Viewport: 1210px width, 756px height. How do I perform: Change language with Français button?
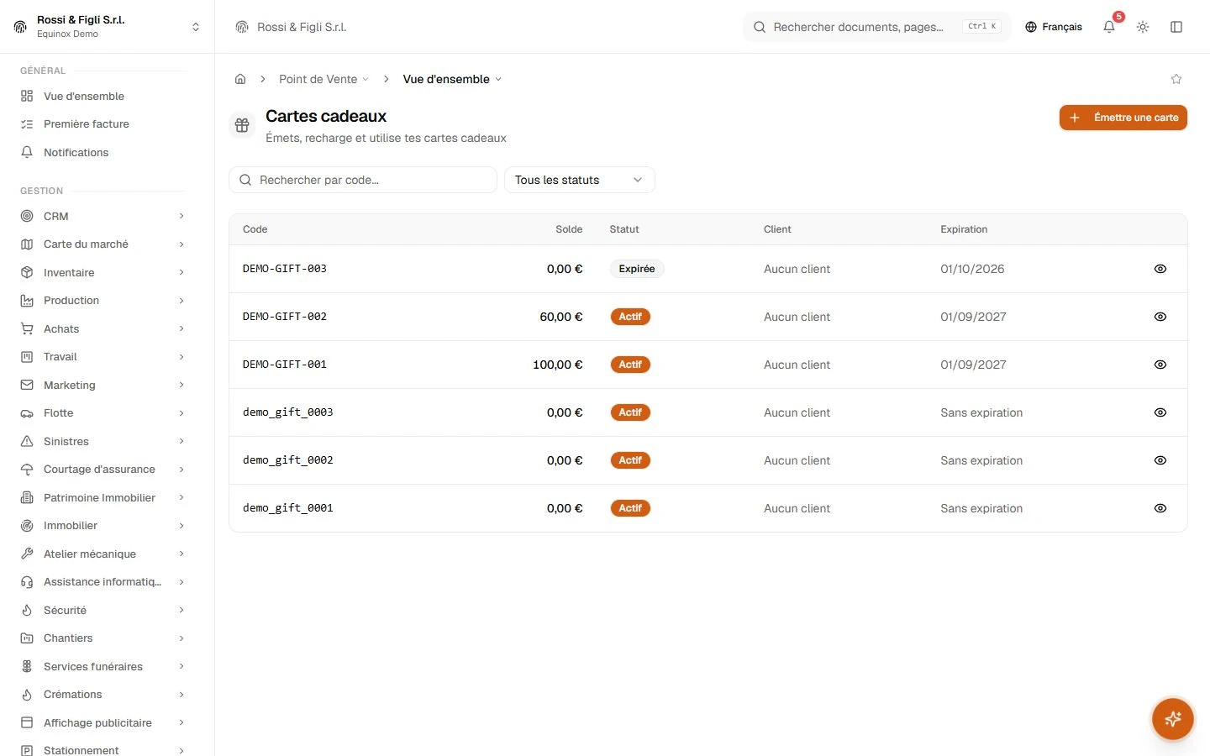click(x=1054, y=27)
